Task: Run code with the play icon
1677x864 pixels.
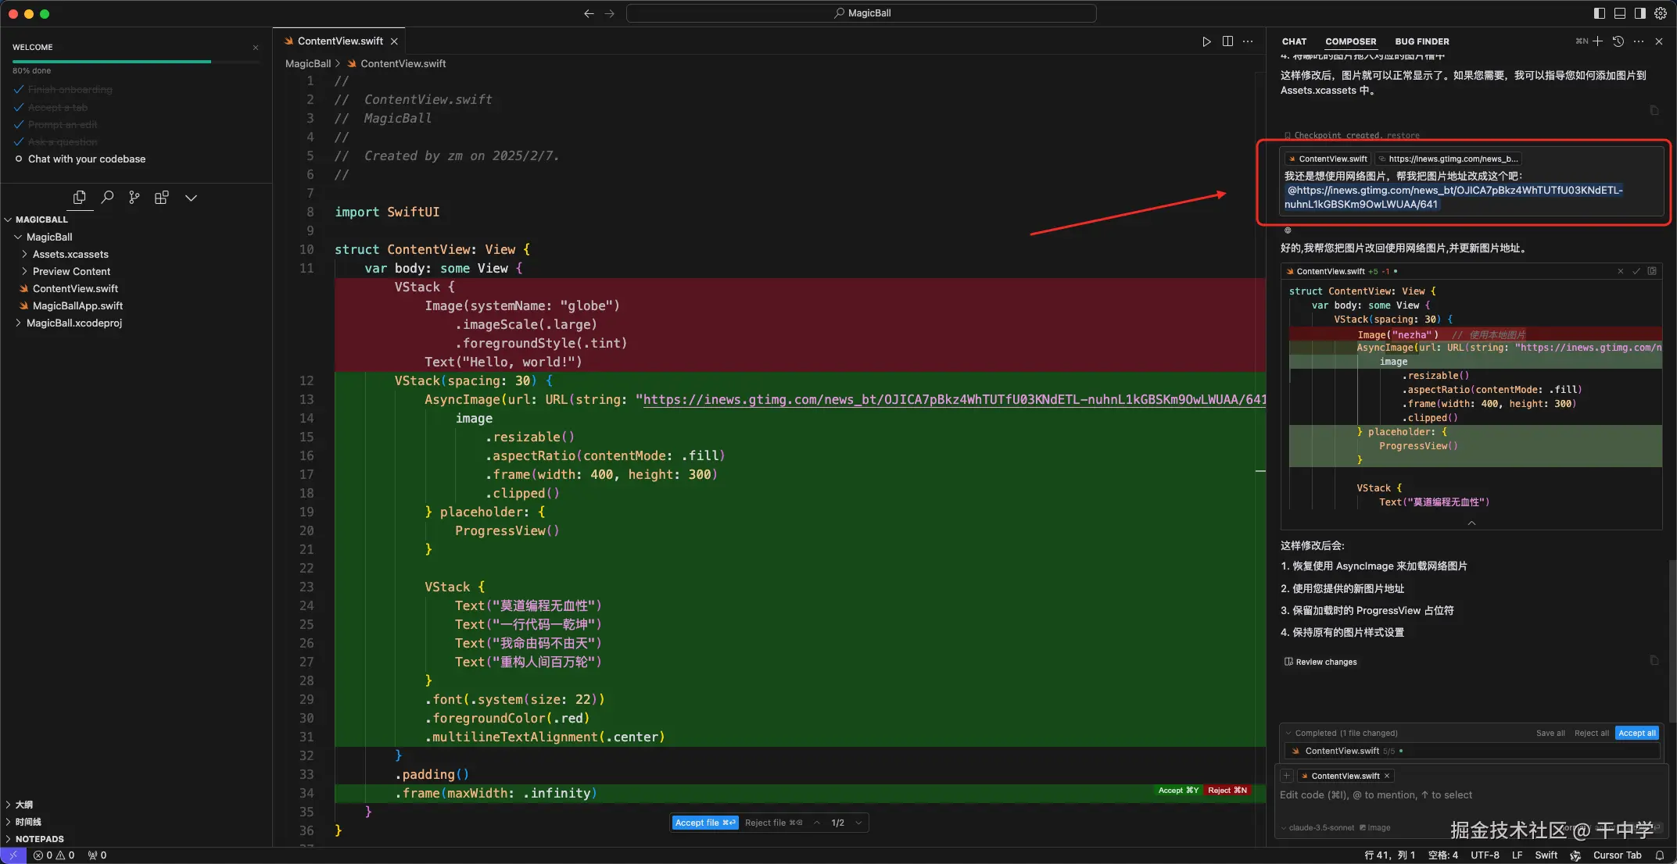Action: (x=1206, y=41)
